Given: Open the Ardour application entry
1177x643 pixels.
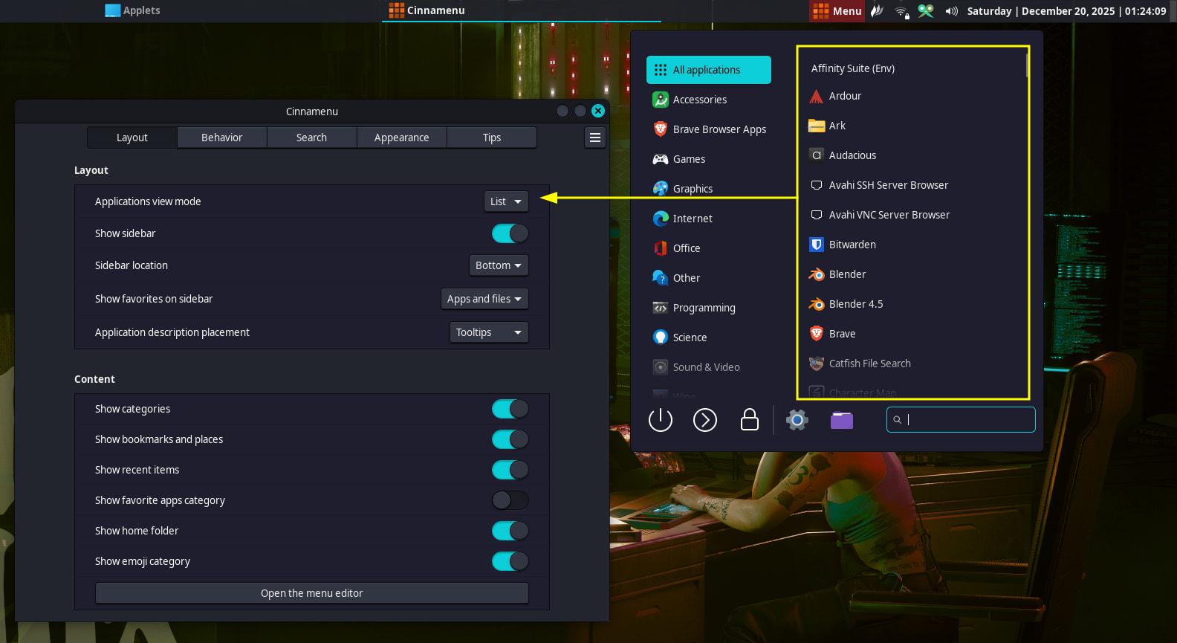Looking at the screenshot, I should [x=844, y=96].
